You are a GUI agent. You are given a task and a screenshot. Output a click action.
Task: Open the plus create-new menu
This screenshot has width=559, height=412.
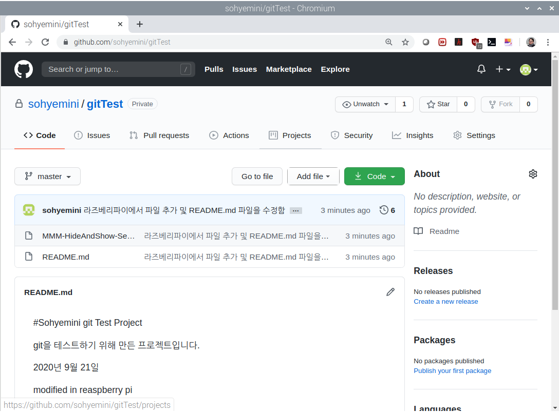(x=503, y=69)
